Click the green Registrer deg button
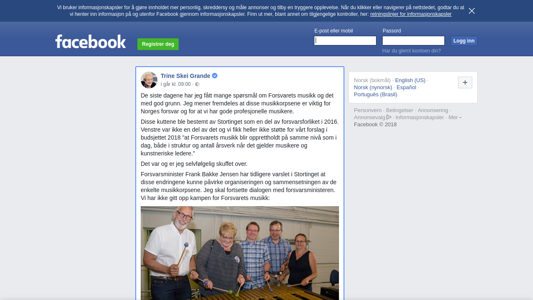The width and height of the screenshot is (533, 300). point(158,44)
